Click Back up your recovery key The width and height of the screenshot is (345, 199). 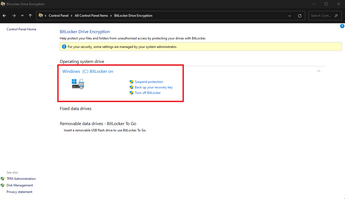(x=154, y=87)
